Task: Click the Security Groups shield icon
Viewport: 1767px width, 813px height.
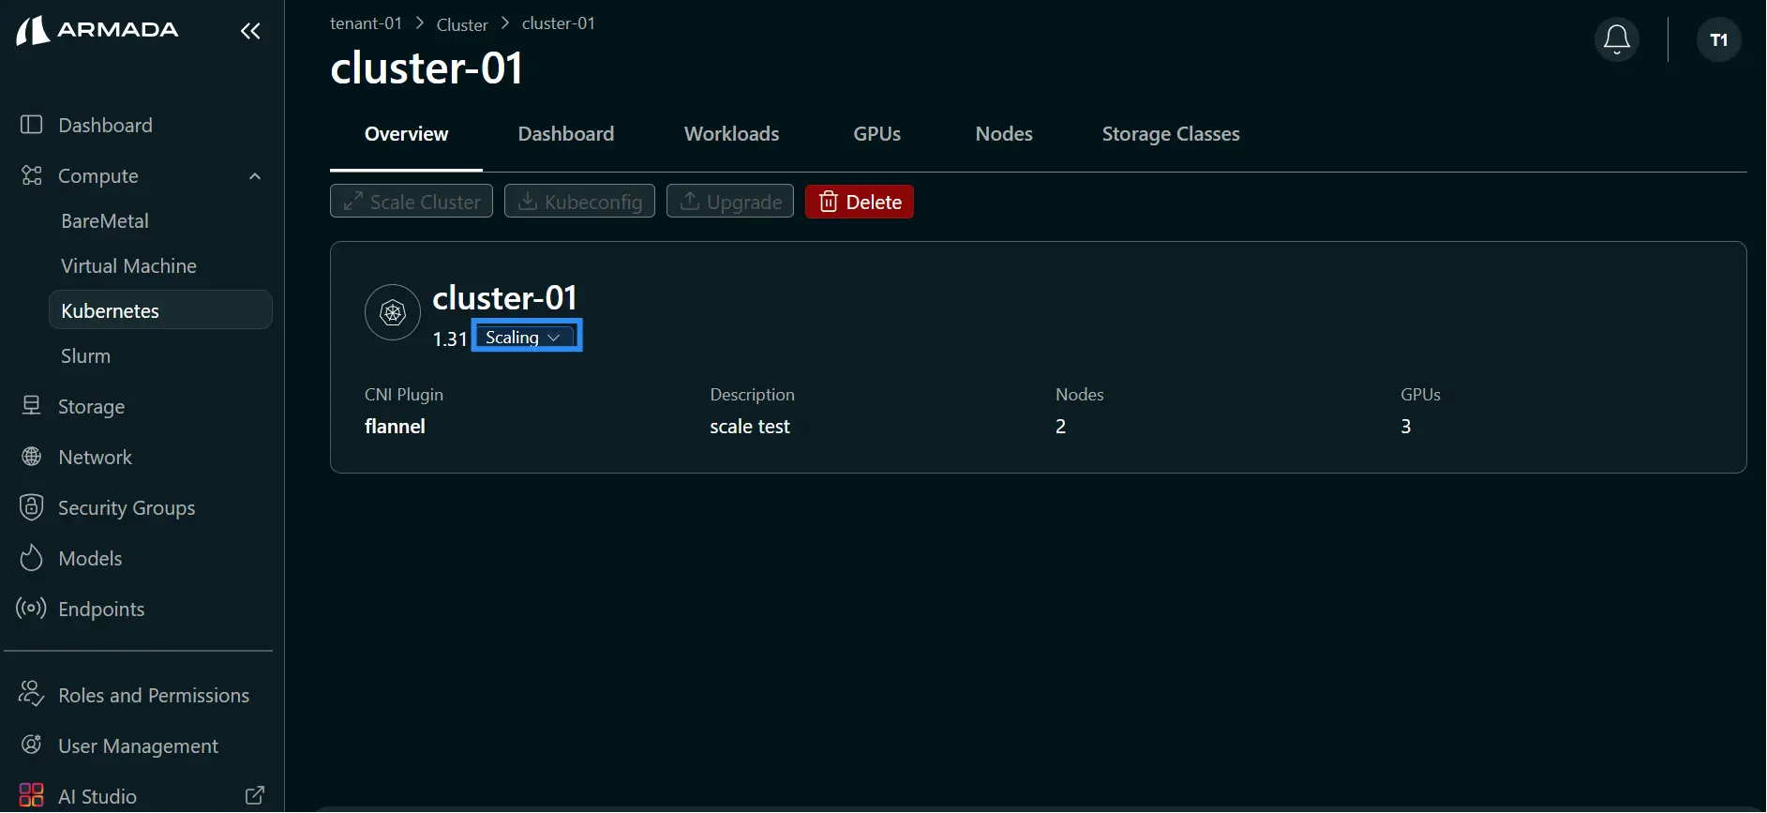Action: point(32,507)
